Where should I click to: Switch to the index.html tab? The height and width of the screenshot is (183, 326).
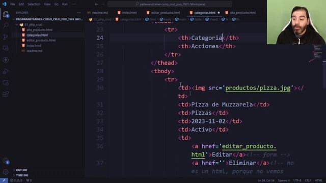tap(127, 13)
